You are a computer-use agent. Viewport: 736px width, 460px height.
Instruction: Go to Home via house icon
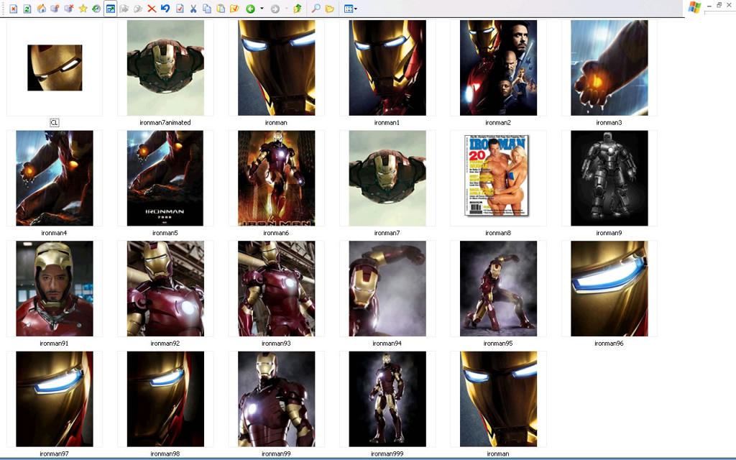[x=41, y=9]
